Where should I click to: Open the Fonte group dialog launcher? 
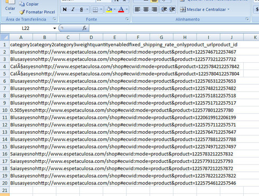coord(127,19)
